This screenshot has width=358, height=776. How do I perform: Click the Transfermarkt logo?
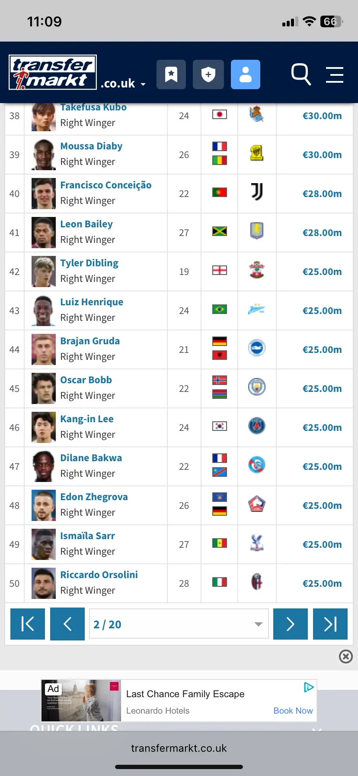(x=53, y=72)
